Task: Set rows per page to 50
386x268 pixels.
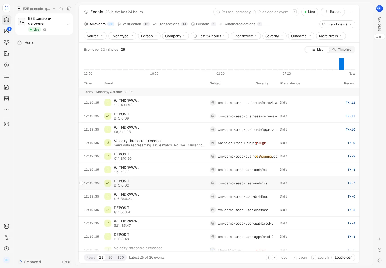Action: pyautogui.click(x=110, y=258)
